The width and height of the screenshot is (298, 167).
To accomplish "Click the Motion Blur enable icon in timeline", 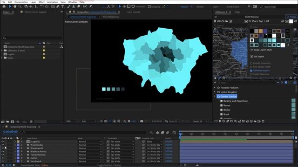I will point(168,133).
